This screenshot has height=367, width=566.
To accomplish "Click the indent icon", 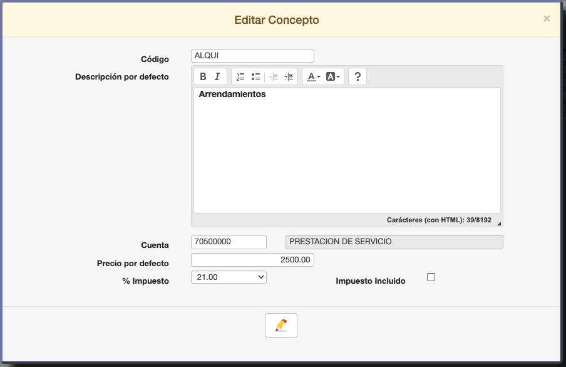I will (289, 76).
